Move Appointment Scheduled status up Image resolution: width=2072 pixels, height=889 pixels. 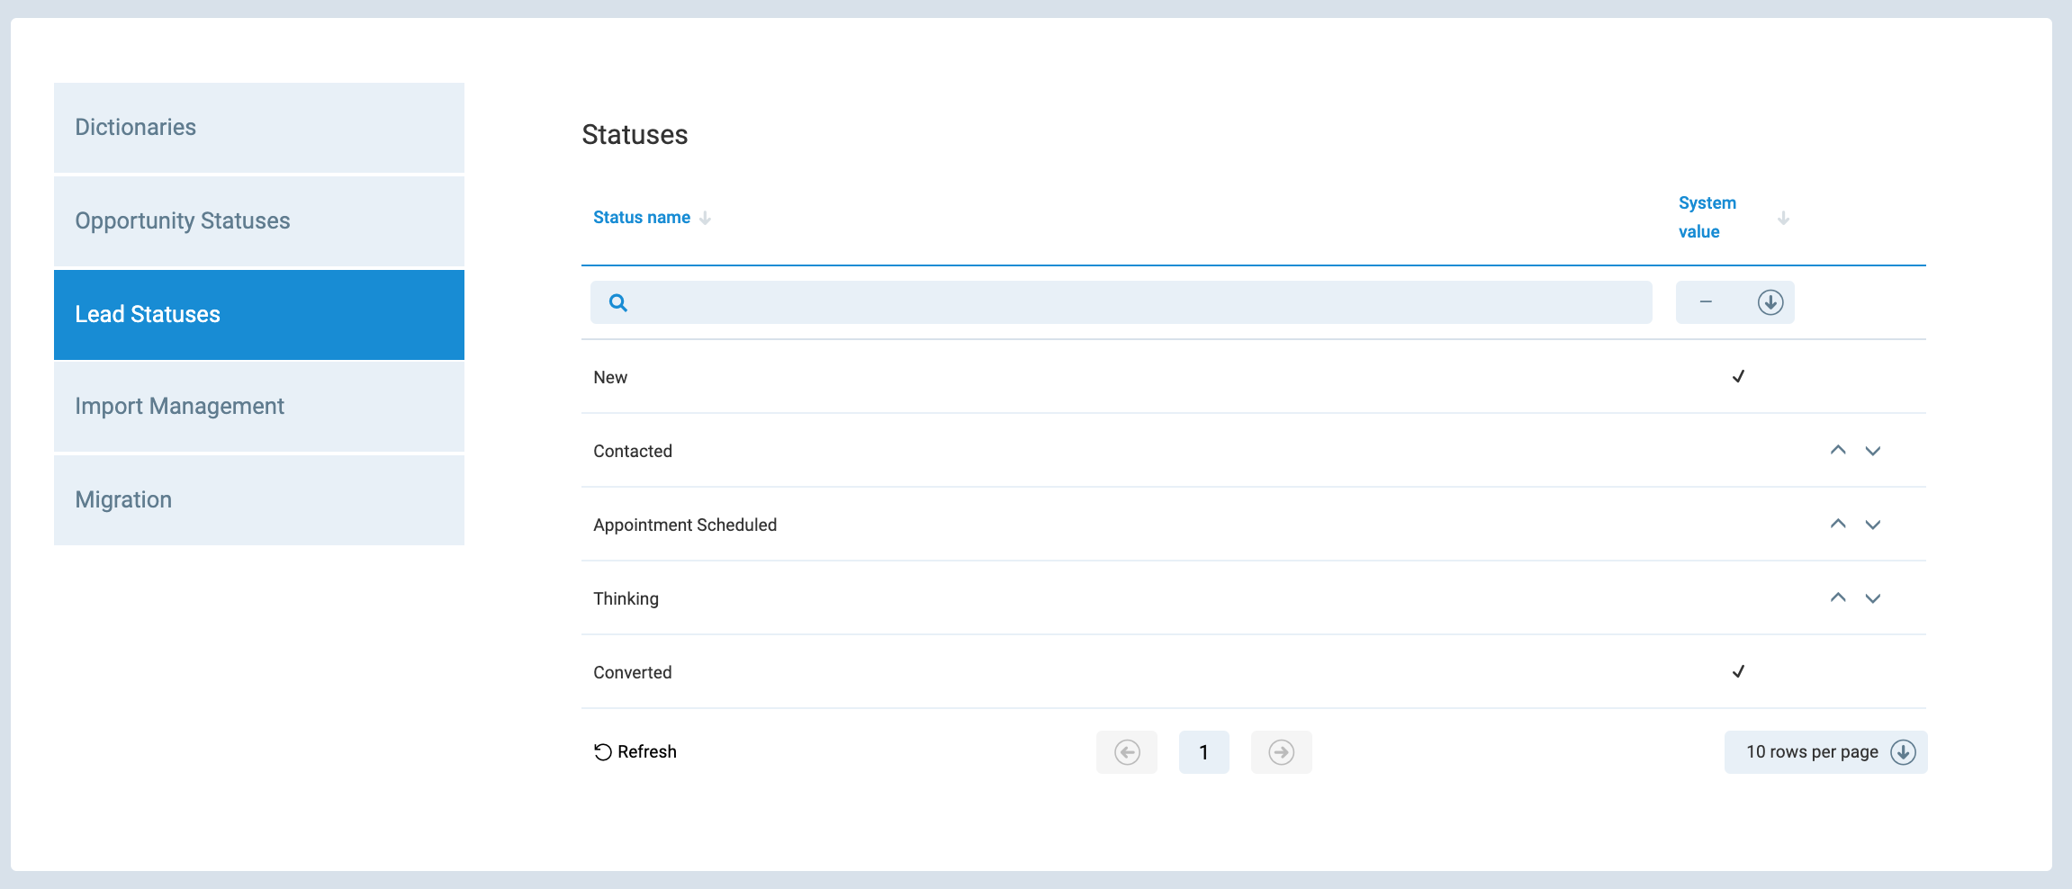[x=1838, y=525]
